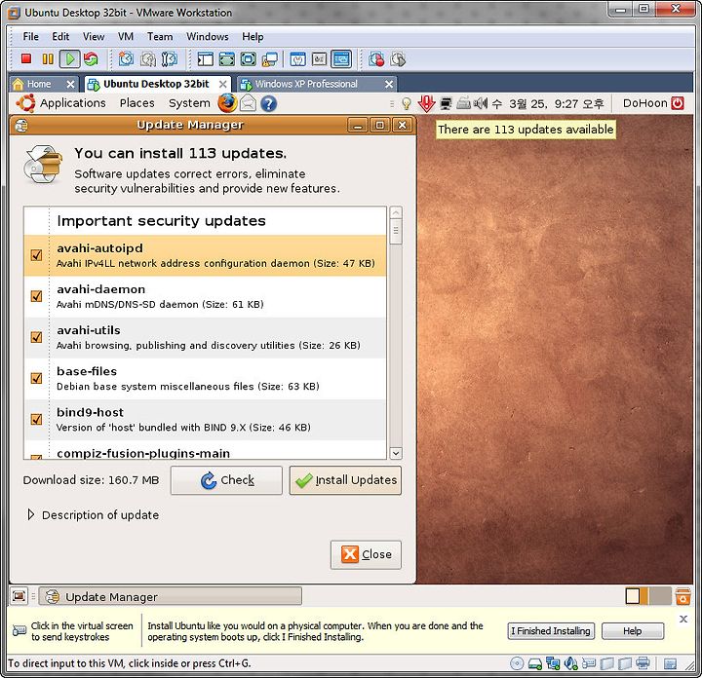Click the network adapter status bar icon

[553, 663]
